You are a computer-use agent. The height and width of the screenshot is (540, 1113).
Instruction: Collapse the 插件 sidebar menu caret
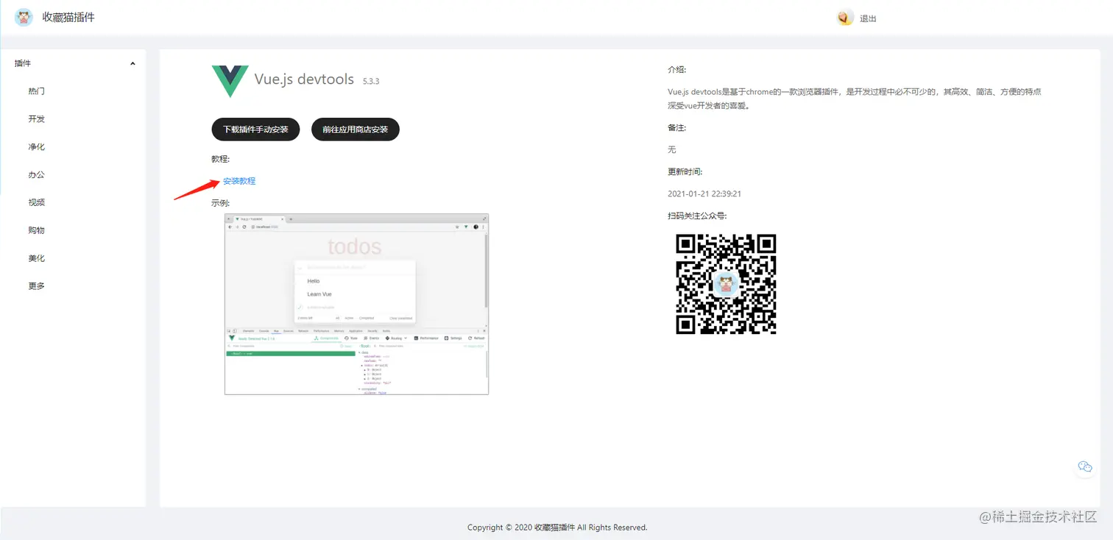pyautogui.click(x=132, y=63)
